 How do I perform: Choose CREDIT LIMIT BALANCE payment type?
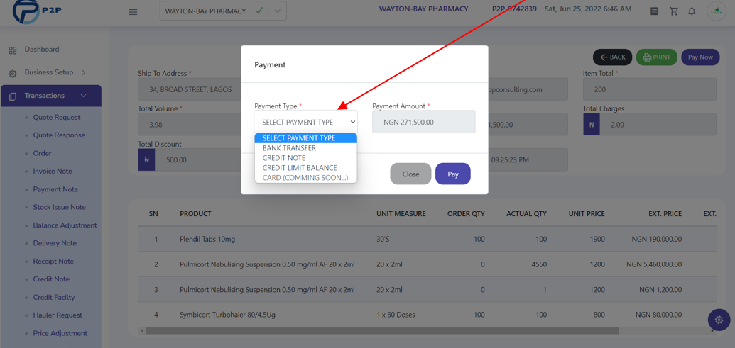point(305,168)
